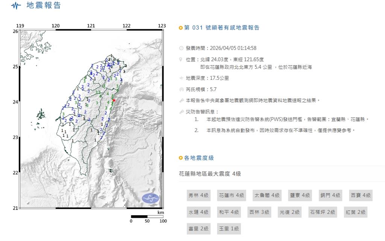Expand the 花蓮縣地區最大震度 4級 section header

click(210, 174)
